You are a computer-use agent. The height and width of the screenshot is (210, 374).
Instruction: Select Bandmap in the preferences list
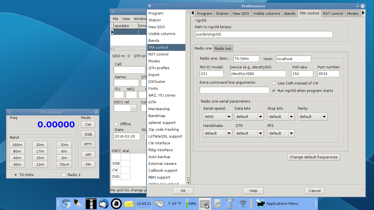point(166,116)
